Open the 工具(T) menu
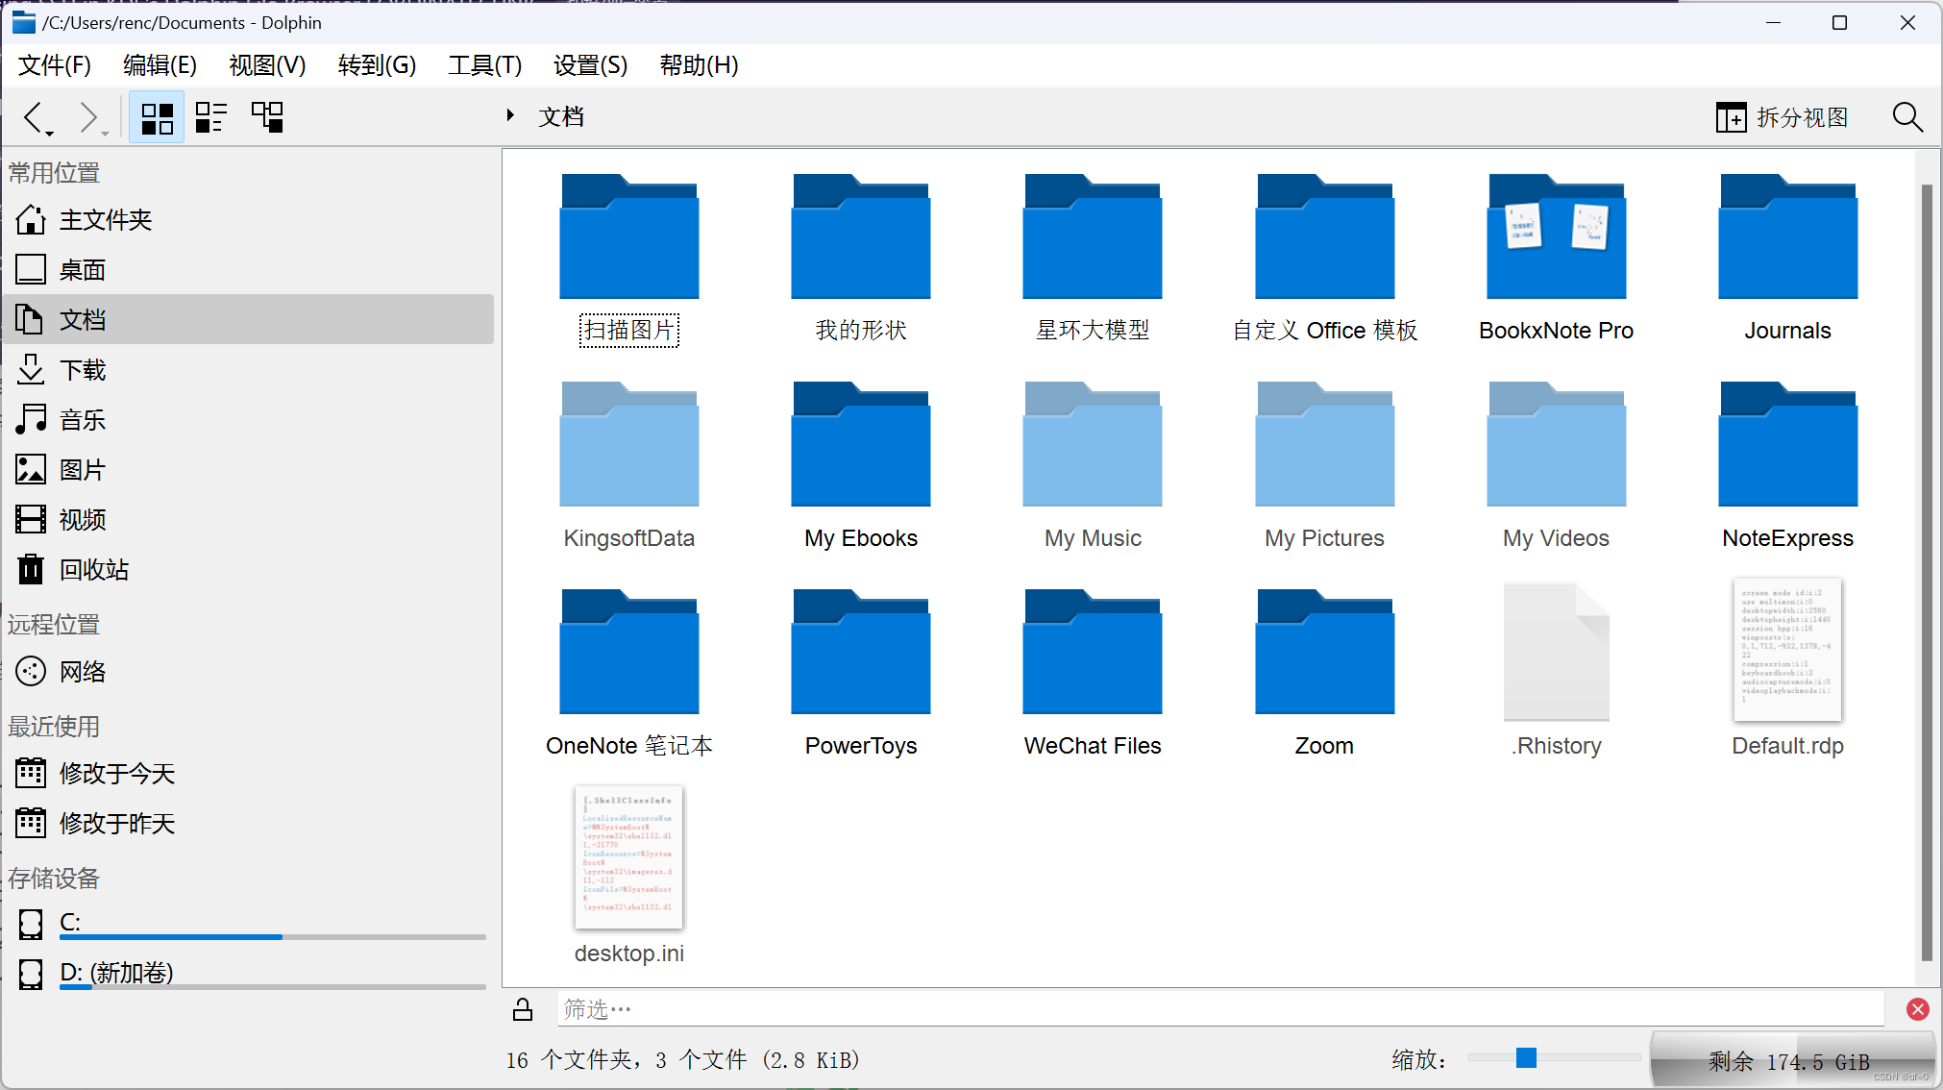This screenshot has height=1090, width=1943. tap(484, 64)
